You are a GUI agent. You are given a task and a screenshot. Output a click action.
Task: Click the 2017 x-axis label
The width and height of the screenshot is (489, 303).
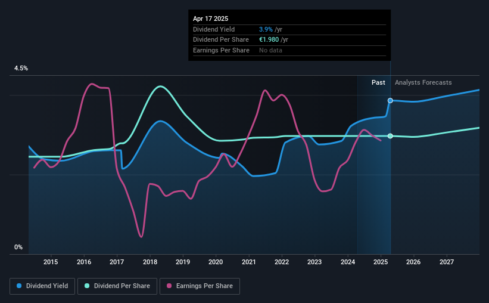pyautogui.click(x=117, y=262)
